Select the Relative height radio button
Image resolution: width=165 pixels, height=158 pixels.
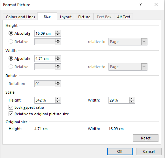11,42
